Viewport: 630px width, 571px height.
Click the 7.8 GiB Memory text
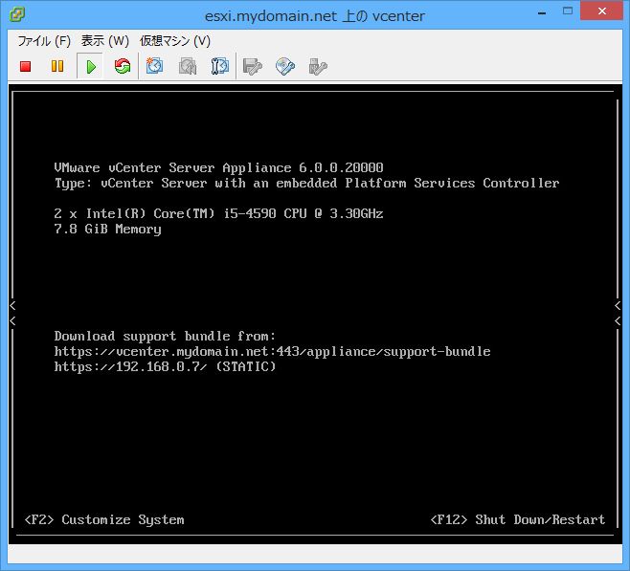[x=107, y=229]
